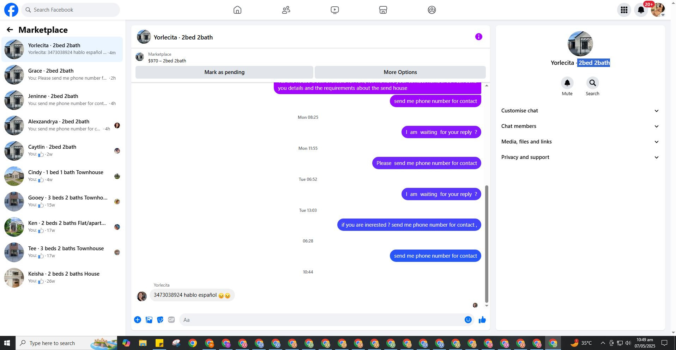Expand the Customise chat section

tap(580, 111)
